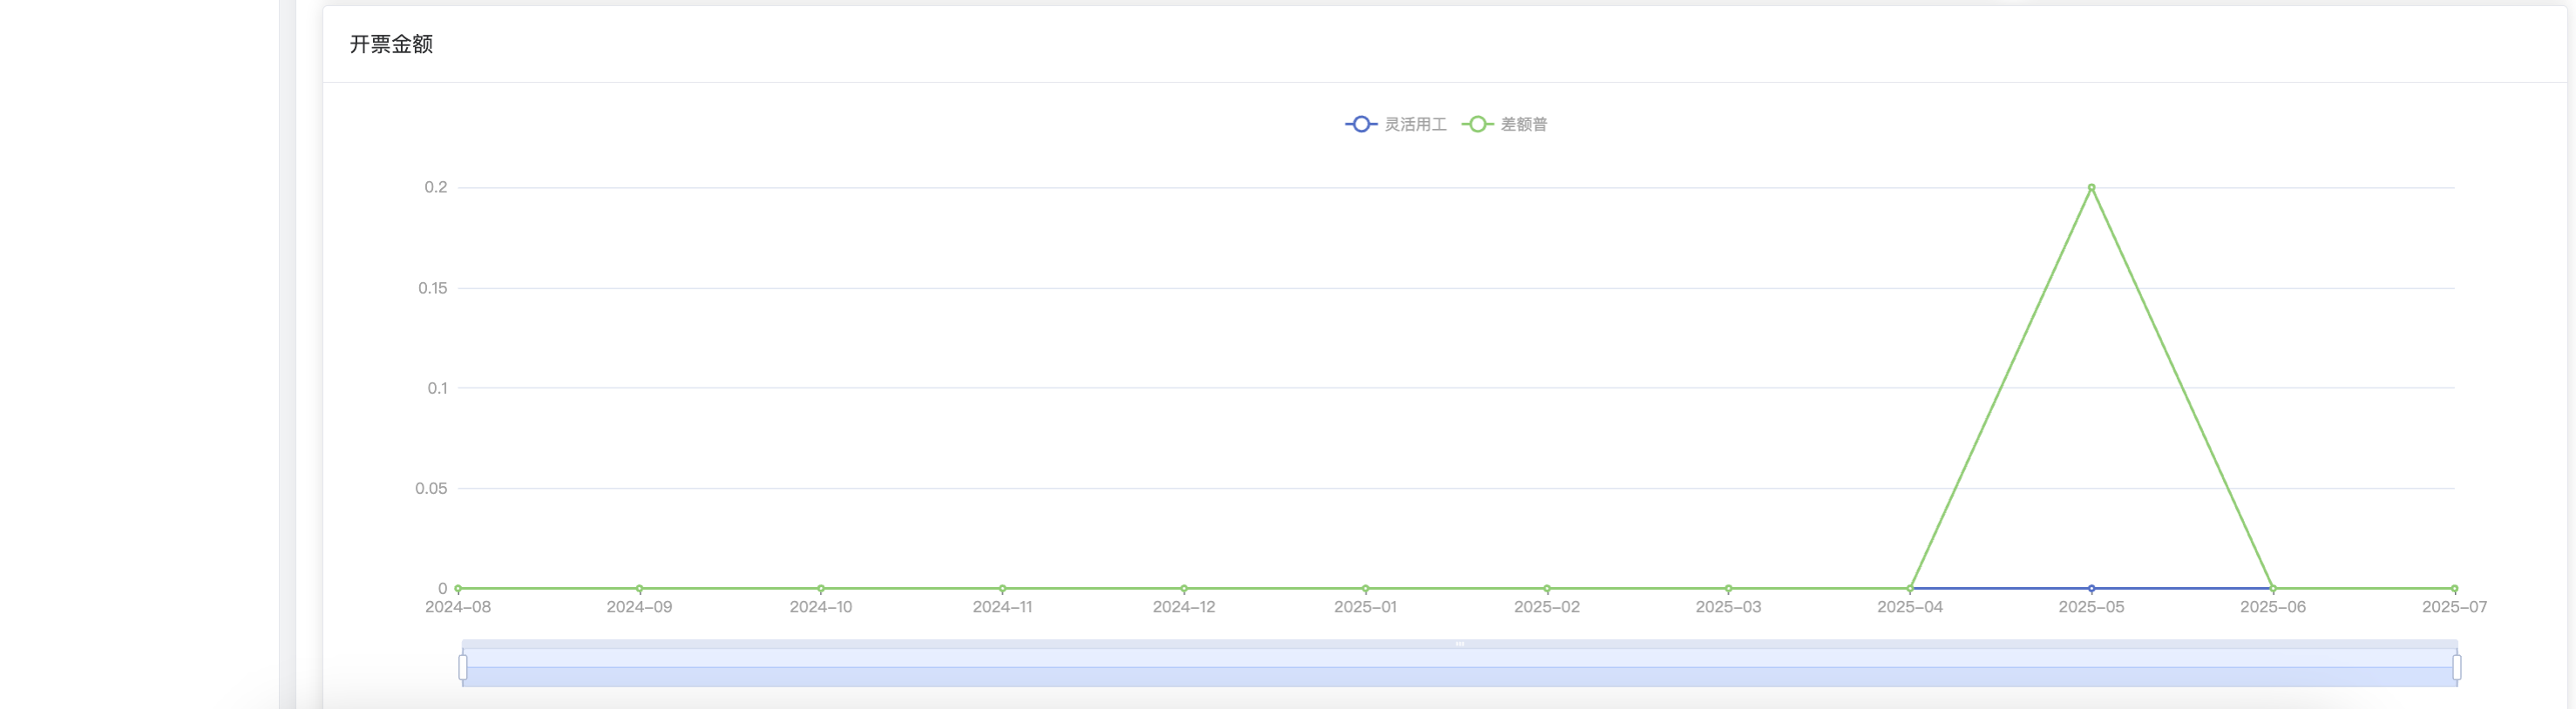Select the blue 灵活用工 point at 2025-05
Viewport: 2576px width, 709px height.
click(2091, 589)
